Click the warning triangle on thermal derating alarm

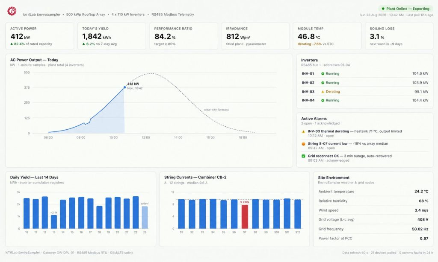point(303,131)
